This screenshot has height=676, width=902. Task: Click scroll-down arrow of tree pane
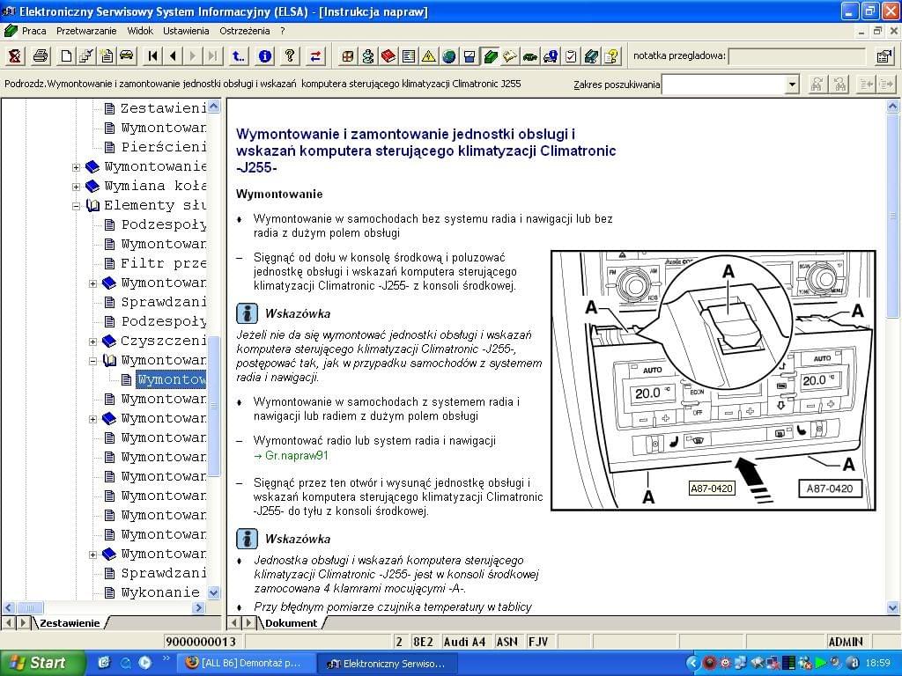[x=213, y=592]
